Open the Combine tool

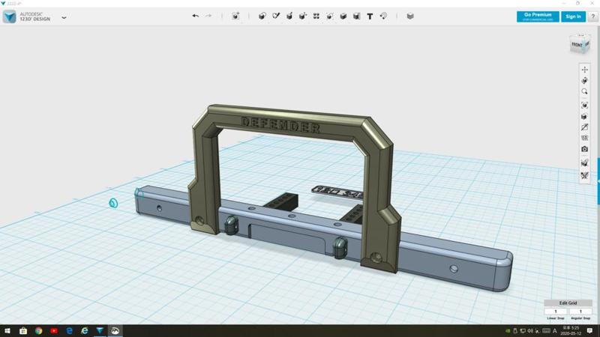pyautogui.click(x=343, y=16)
